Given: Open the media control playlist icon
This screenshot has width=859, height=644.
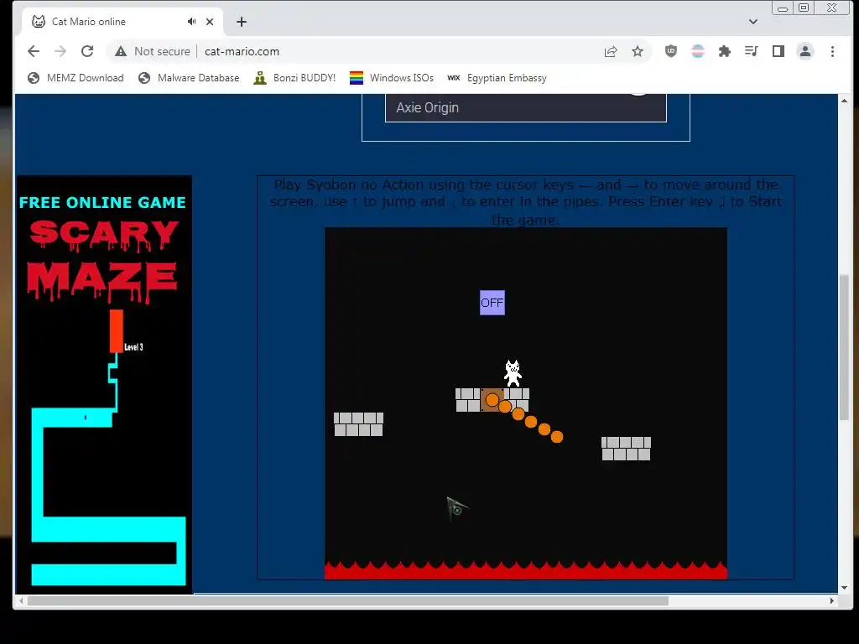Looking at the screenshot, I should (x=751, y=51).
